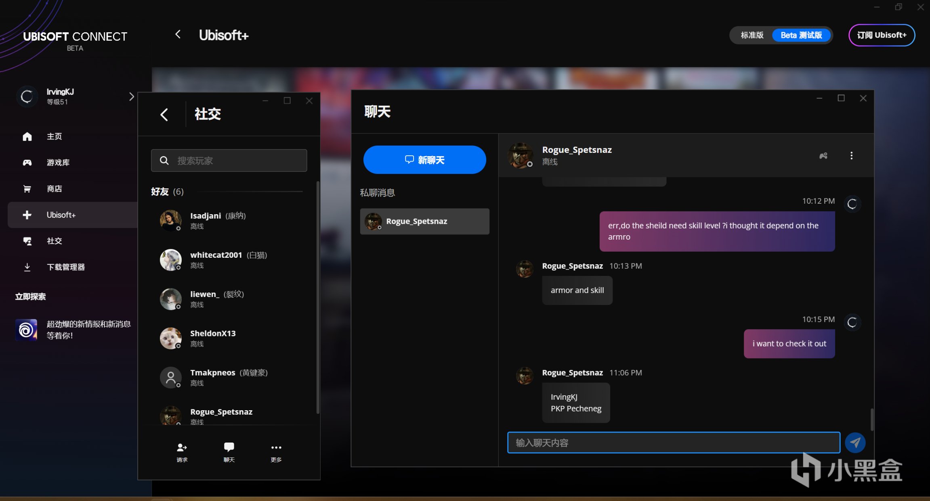Open the three-dot chat options menu
Screen dimensions: 930x501
pos(851,156)
